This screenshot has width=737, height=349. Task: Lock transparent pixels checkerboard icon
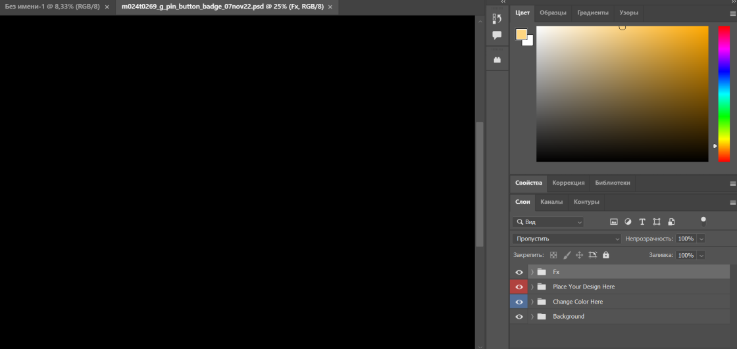(553, 255)
